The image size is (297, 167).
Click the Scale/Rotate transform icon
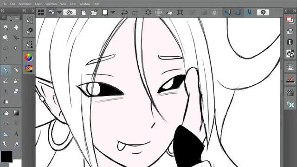point(180,13)
